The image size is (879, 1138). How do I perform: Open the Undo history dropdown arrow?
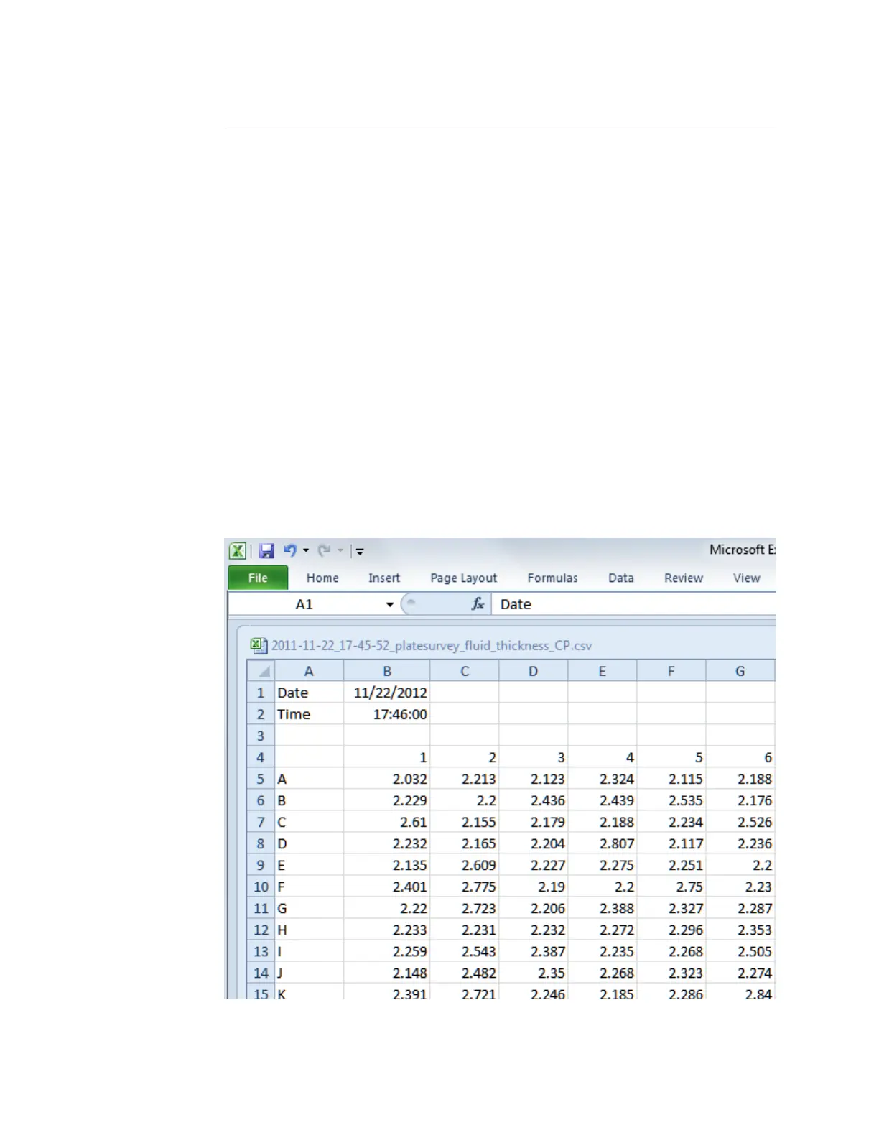coord(306,551)
